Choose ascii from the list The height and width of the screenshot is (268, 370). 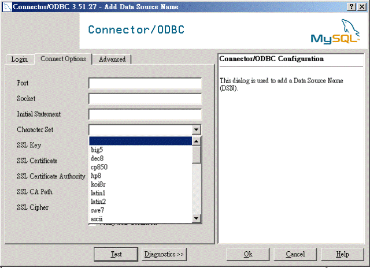[140, 219]
